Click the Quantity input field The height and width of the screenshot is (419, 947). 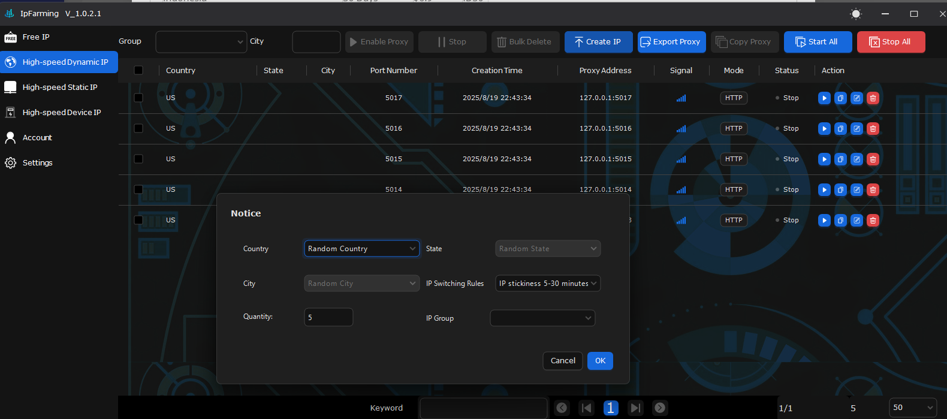point(328,317)
